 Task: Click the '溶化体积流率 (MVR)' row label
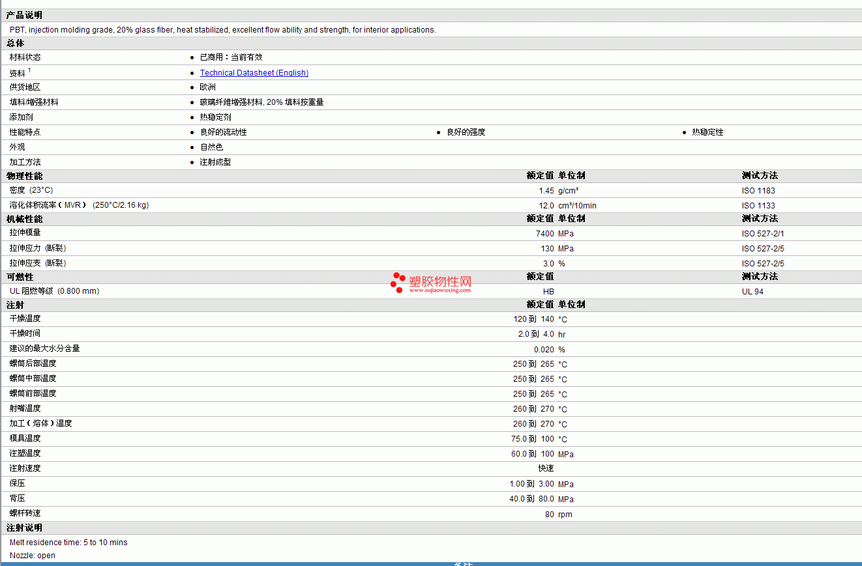click(79, 205)
